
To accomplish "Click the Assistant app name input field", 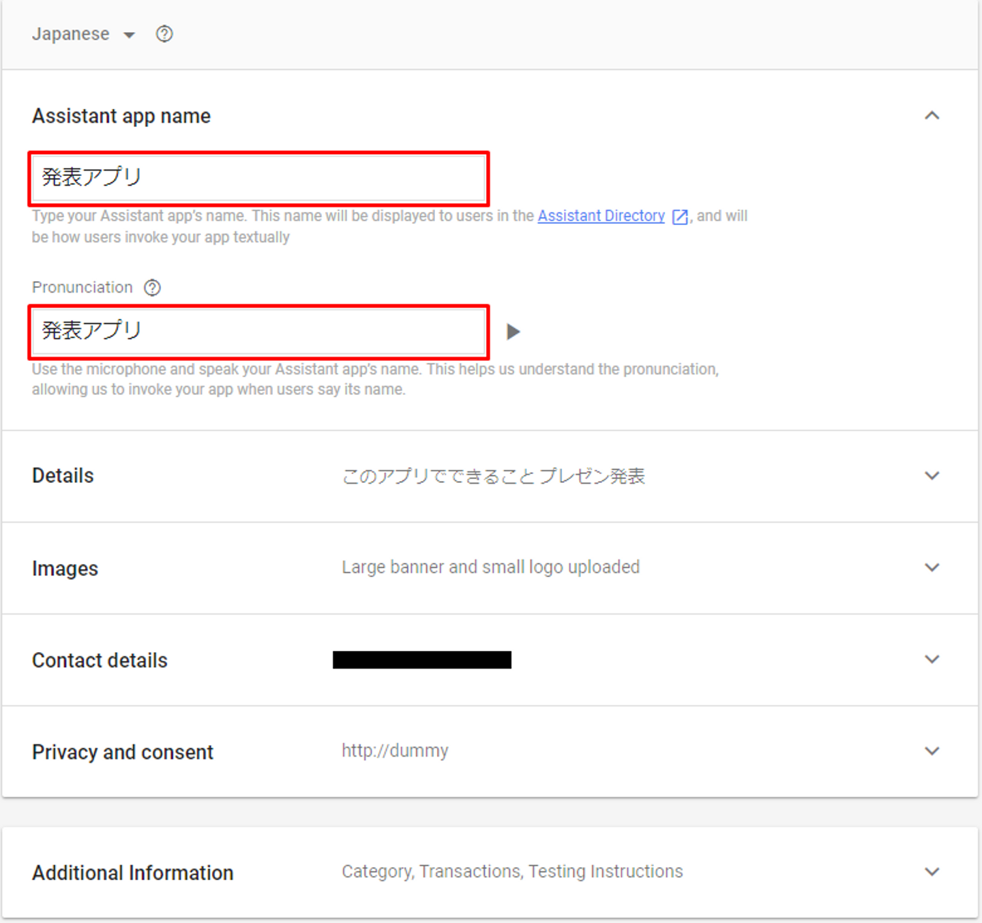I will coord(259,178).
